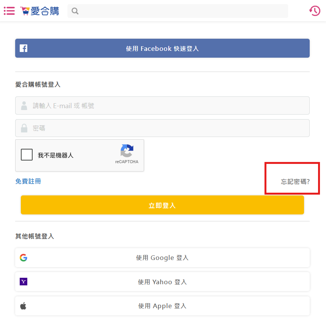Click the 忘記密碼? link
Viewport: 326px width, 329px height.
click(295, 181)
